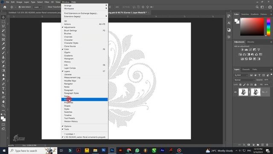Click the rainbow hue slider
The image size is (273, 154).
pos(268,27)
